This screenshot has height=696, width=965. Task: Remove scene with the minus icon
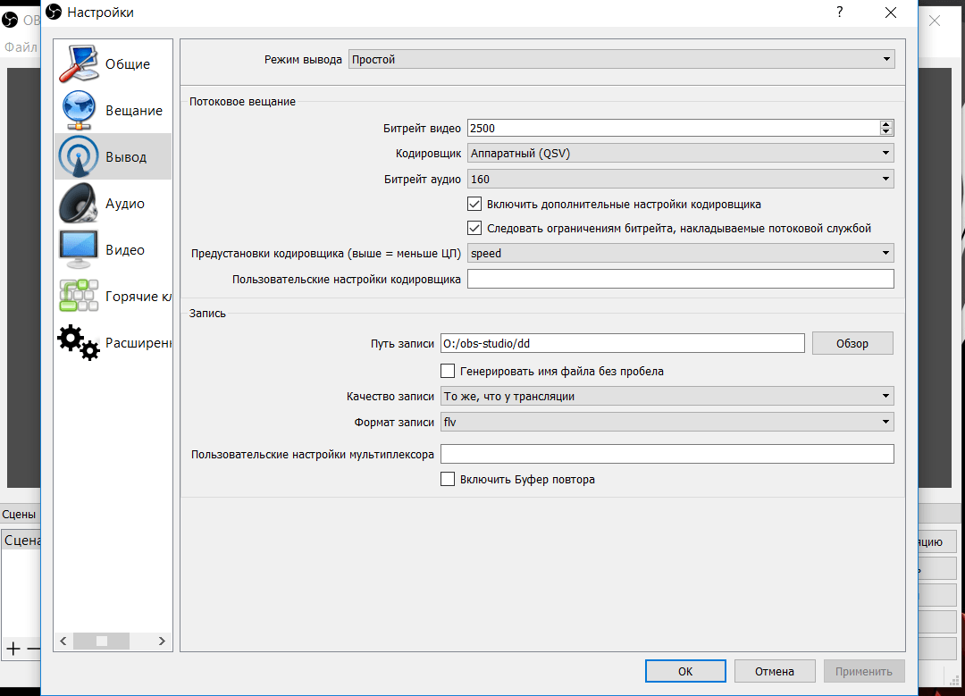[x=34, y=648]
